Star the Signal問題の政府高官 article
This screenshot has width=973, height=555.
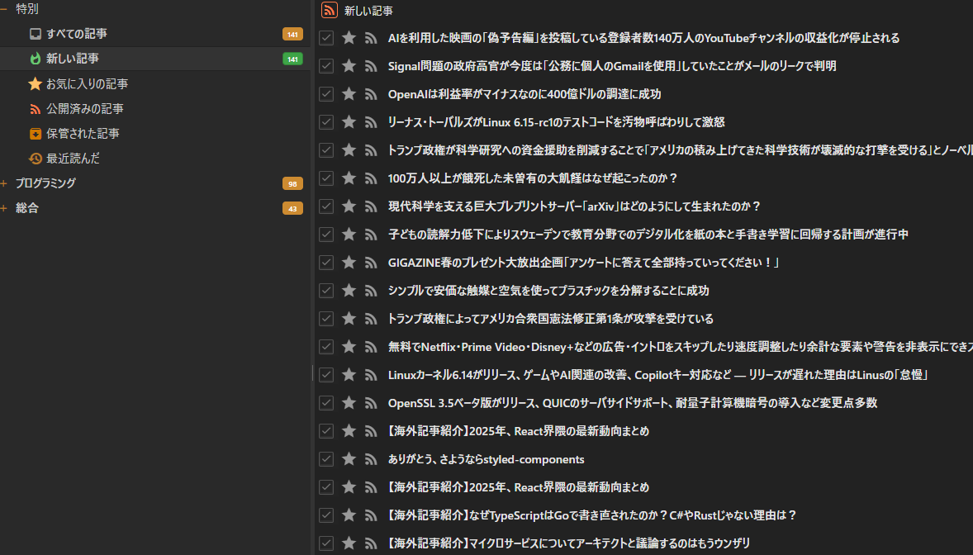(349, 66)
